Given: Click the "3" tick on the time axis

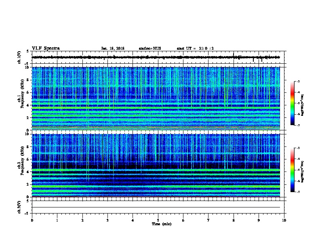Looking at the screenshot, I should pyautogui.click(x=107, y=220).
